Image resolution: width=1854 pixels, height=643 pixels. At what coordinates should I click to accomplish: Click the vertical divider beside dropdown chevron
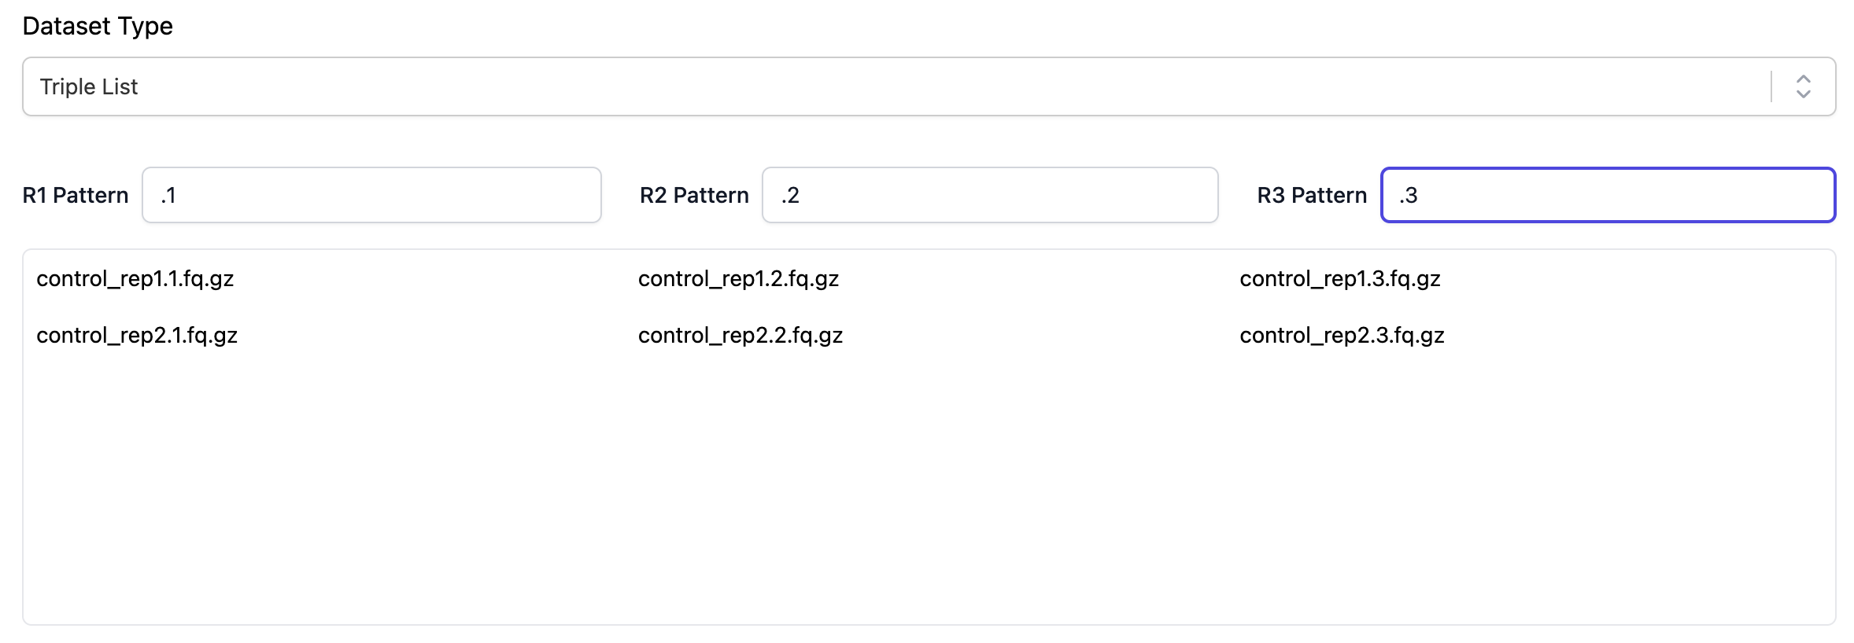1771,86
